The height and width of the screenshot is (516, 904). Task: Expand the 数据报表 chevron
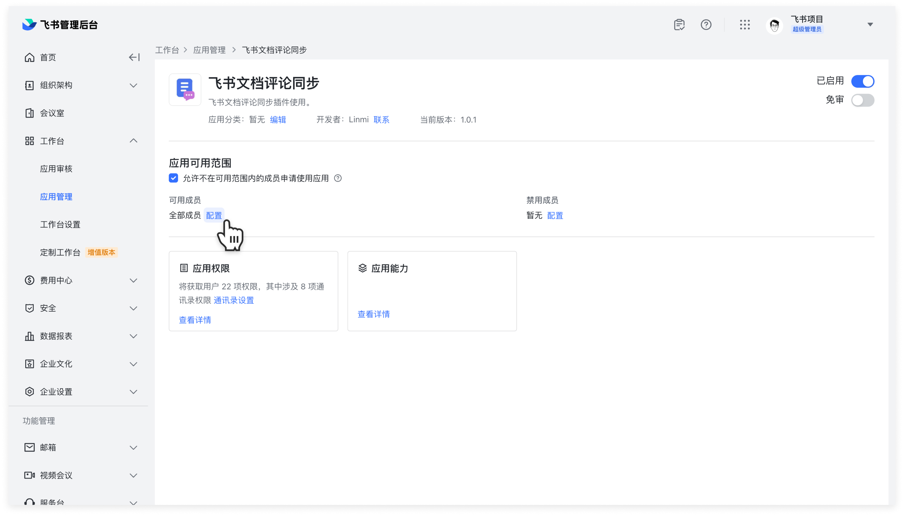point(133,336)
